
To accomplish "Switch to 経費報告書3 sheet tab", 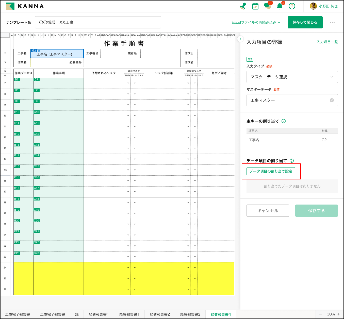I will 190,314.
